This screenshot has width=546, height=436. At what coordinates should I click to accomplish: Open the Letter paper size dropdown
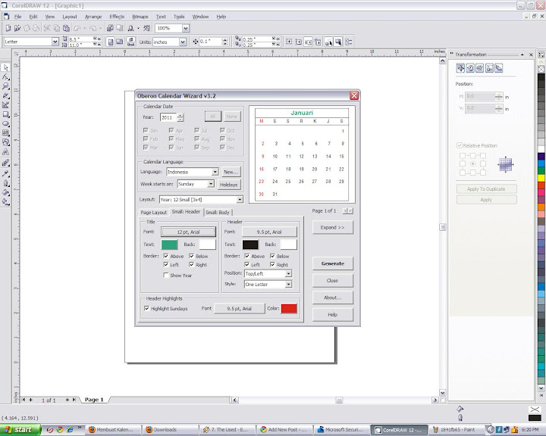[55, 42]
